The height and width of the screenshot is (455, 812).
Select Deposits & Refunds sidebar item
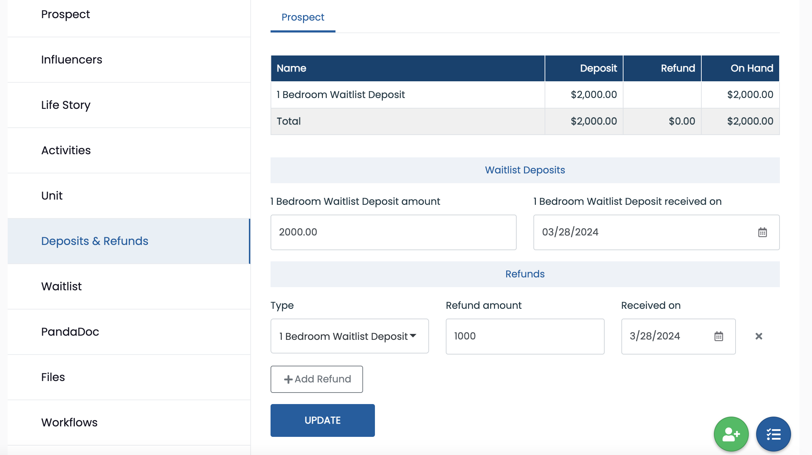pos(129,241)
